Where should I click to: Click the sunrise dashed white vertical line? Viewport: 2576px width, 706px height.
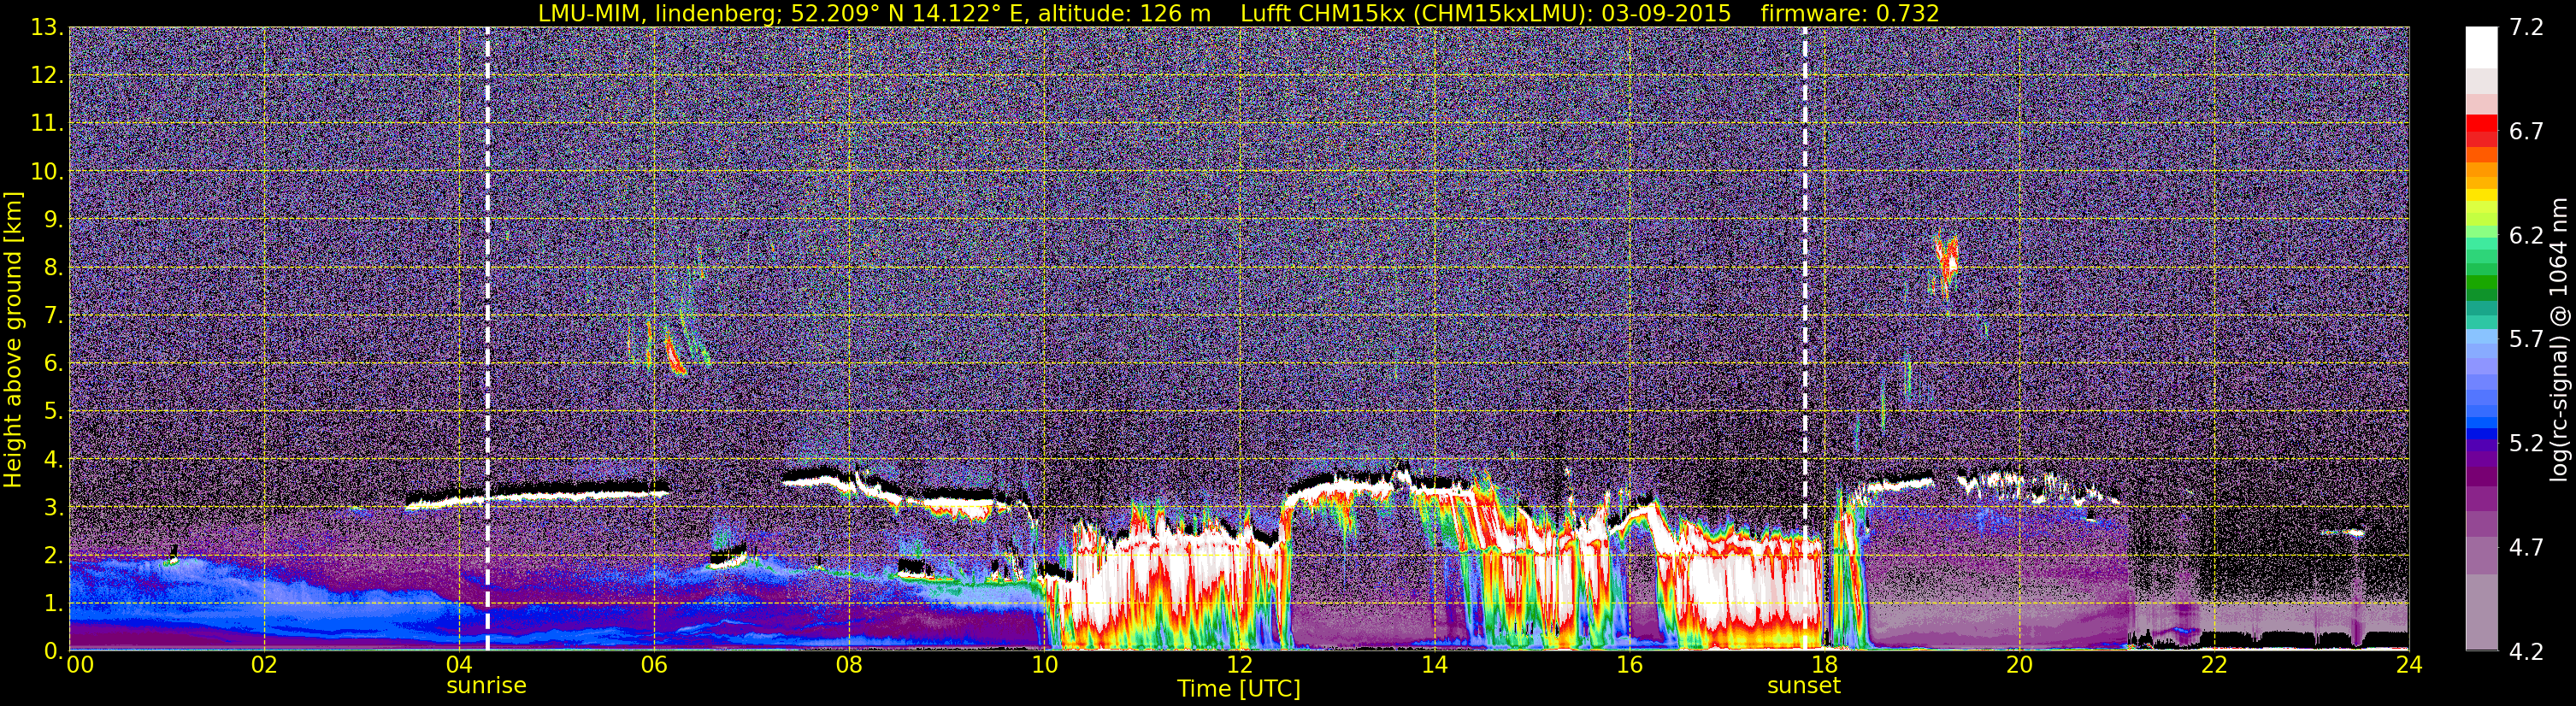tap(487, 339)
